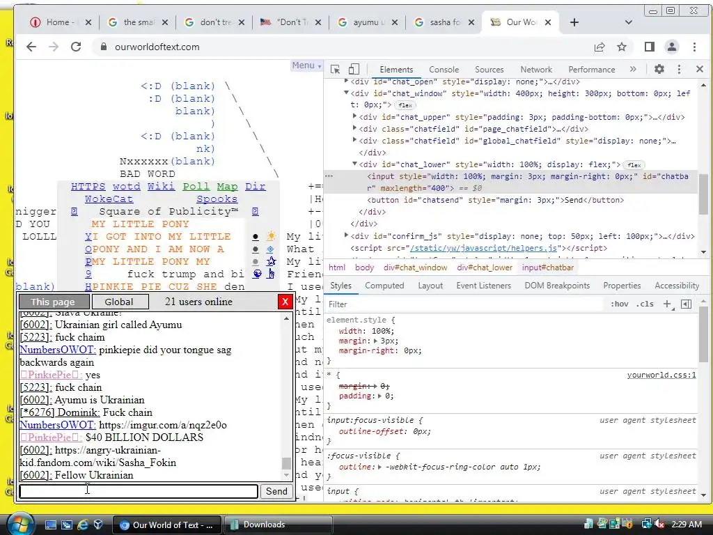Show more DevTools tabs via double chevron
713x535 pixels.
pyautogui.click(x=633, y=69)
